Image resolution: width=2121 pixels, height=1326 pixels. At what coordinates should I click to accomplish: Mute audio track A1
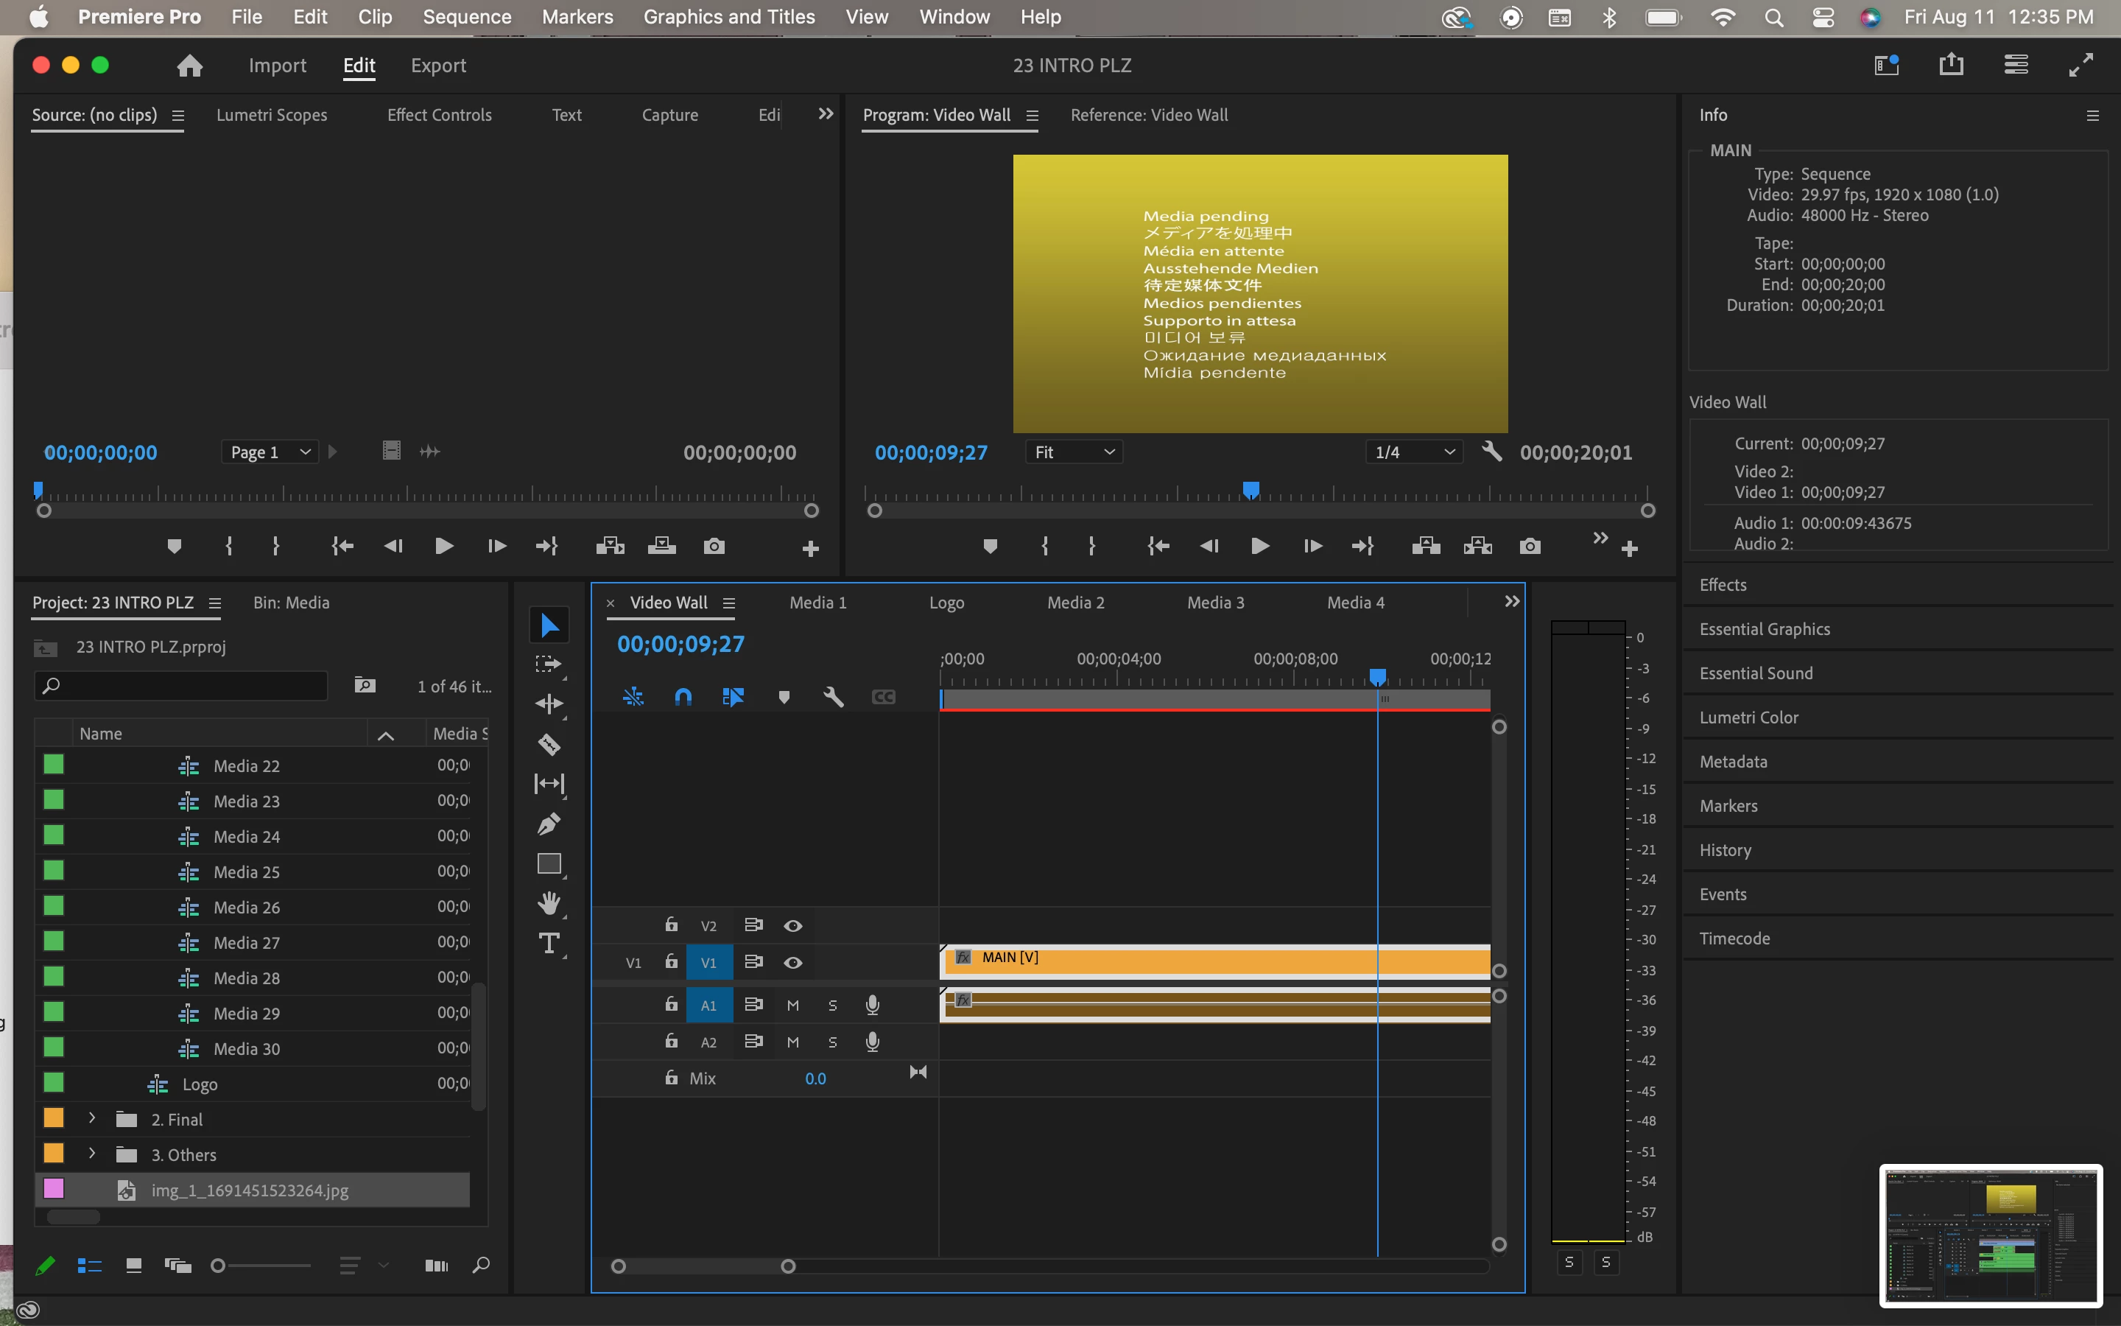(792, 1005)
